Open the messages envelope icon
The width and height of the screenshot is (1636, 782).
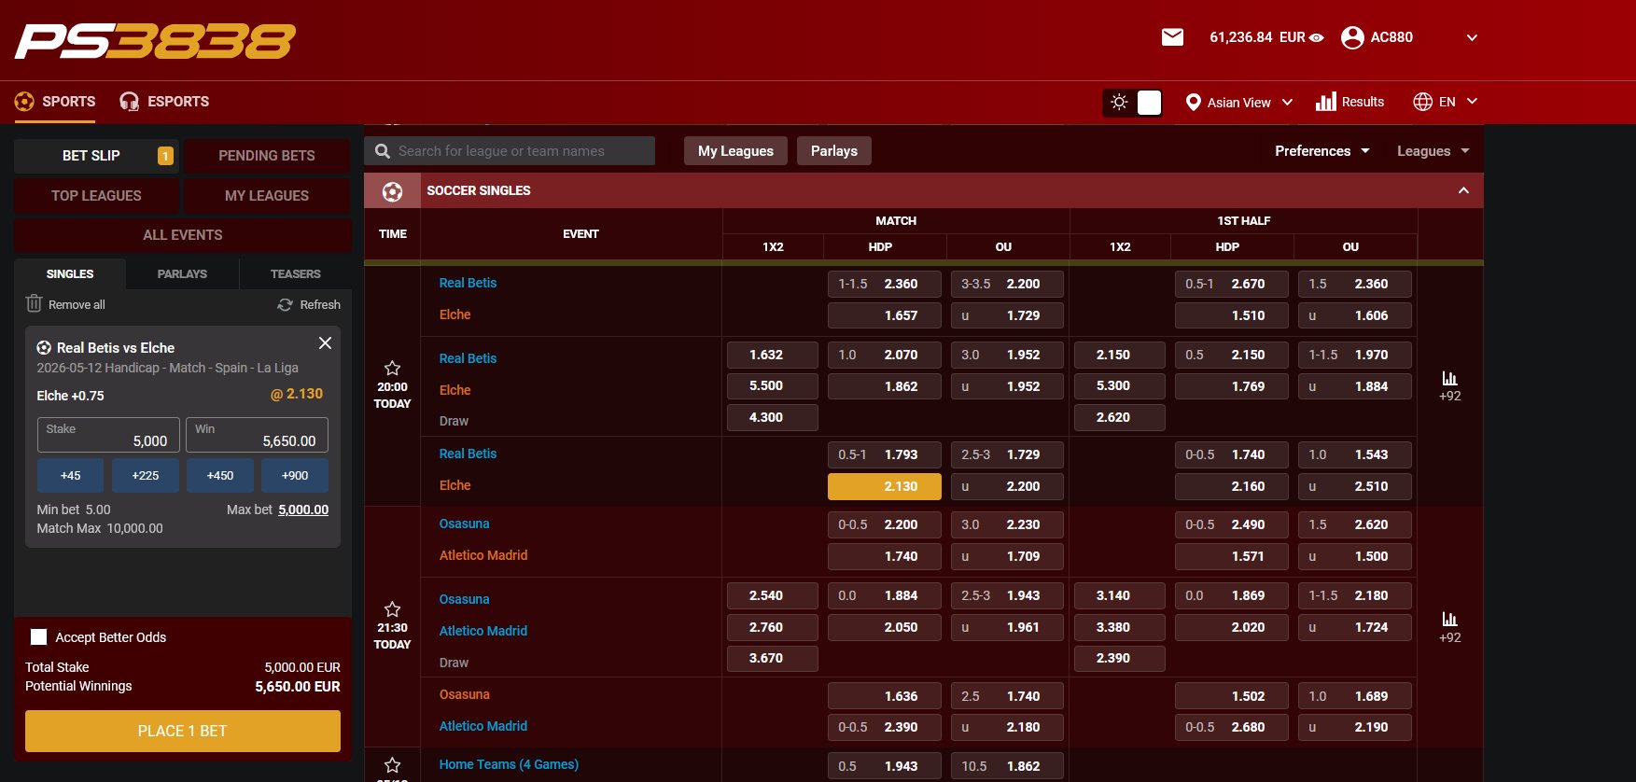(x=1172, y=37)
